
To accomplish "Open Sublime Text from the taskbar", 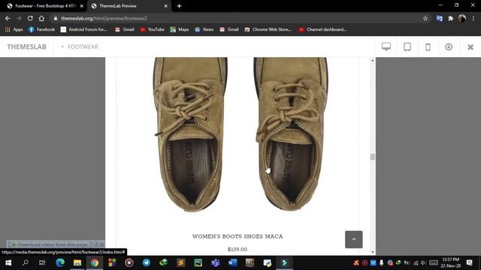I will click(x=181, y=262).
